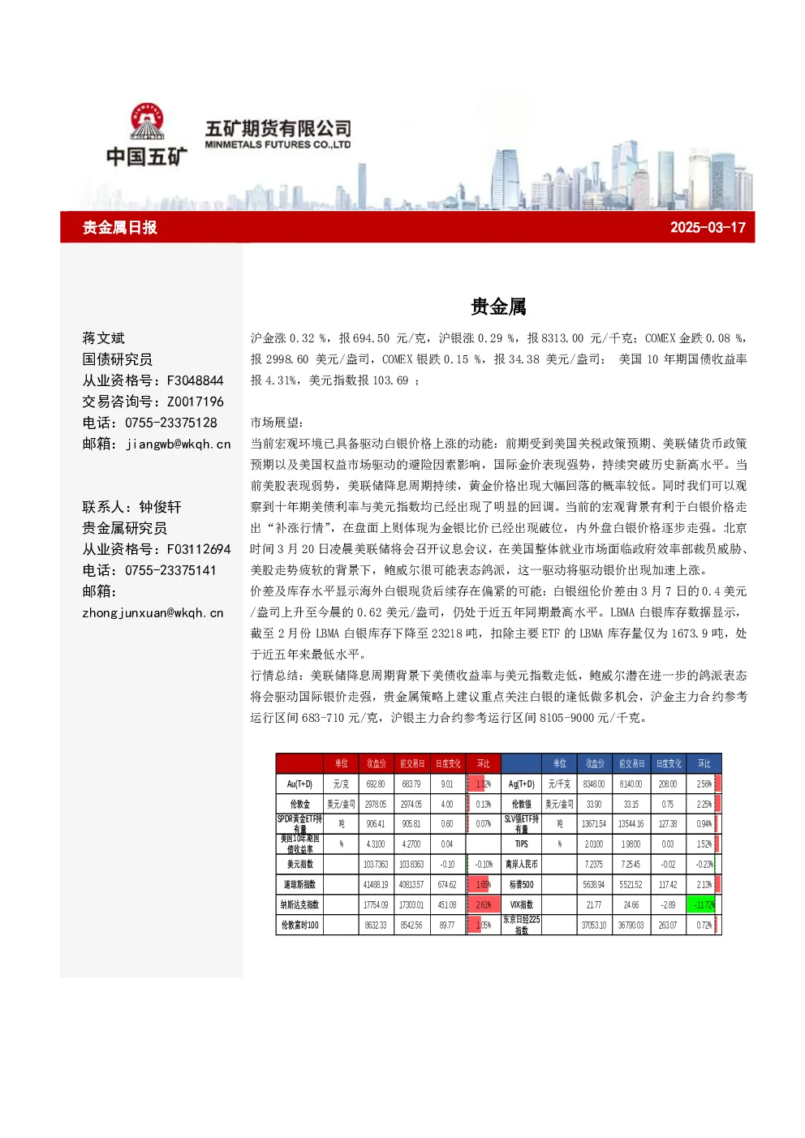Click TIPS closing value 2.0100

[594, 844]
